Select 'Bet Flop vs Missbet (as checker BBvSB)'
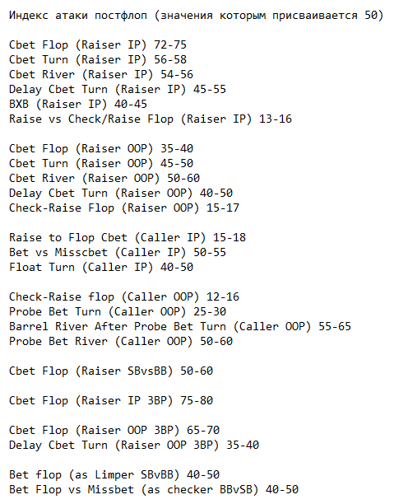 click(154, 489)
